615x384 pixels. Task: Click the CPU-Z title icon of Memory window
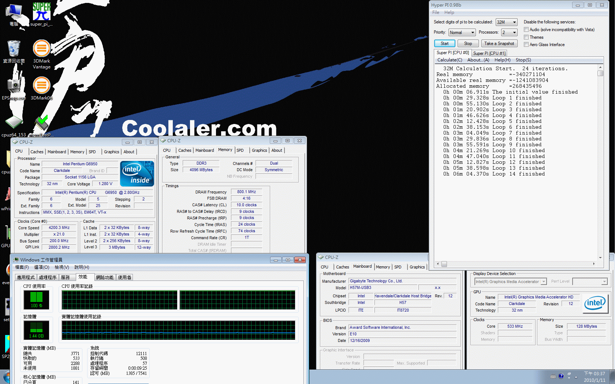click(x=163, y=140)
